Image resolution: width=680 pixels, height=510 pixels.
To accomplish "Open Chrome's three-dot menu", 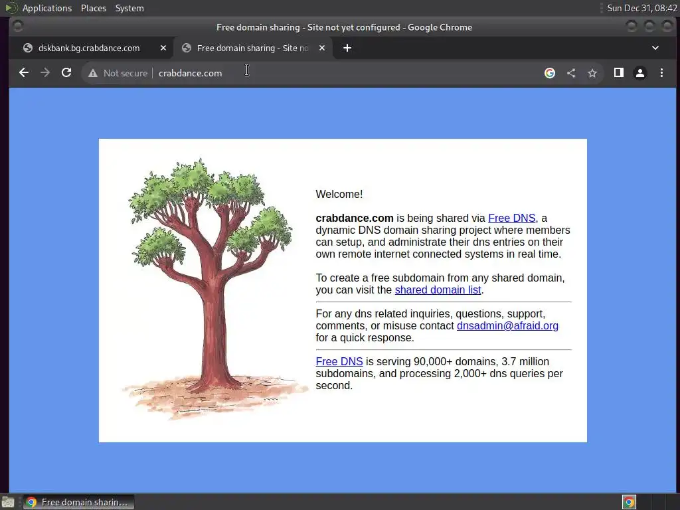I will pos(662,73).
